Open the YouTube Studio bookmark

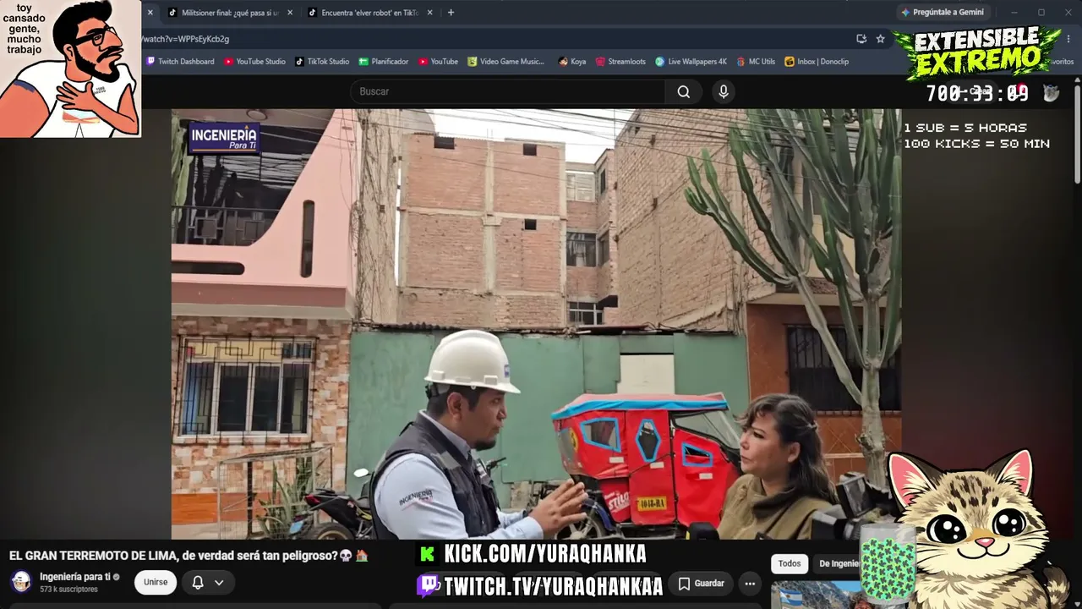click(x=254, y=62)
